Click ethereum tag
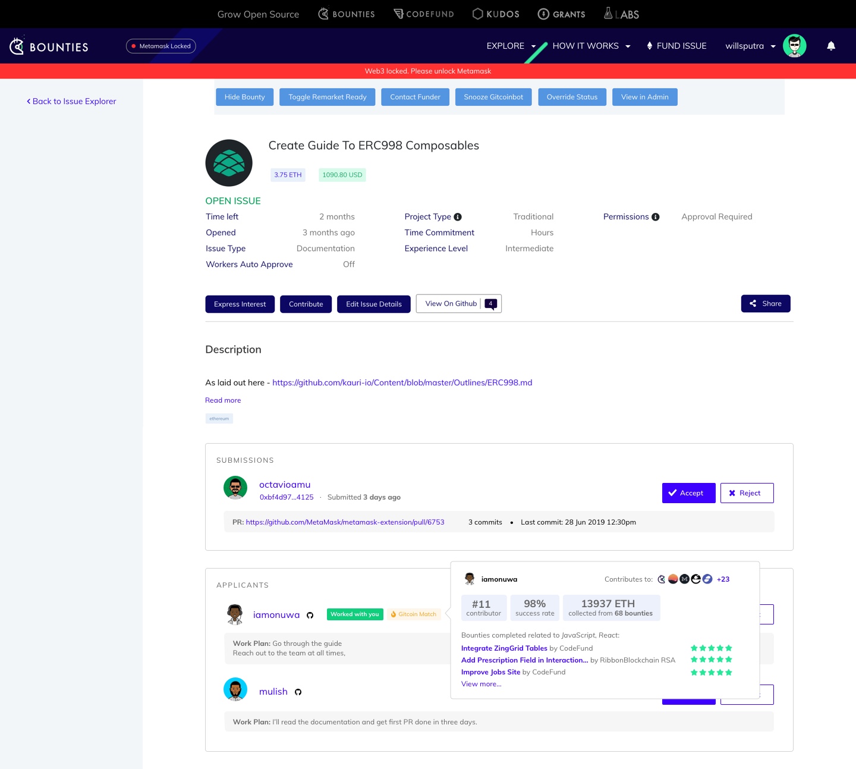This screenshot has height=769, width=856. (219, 419)
